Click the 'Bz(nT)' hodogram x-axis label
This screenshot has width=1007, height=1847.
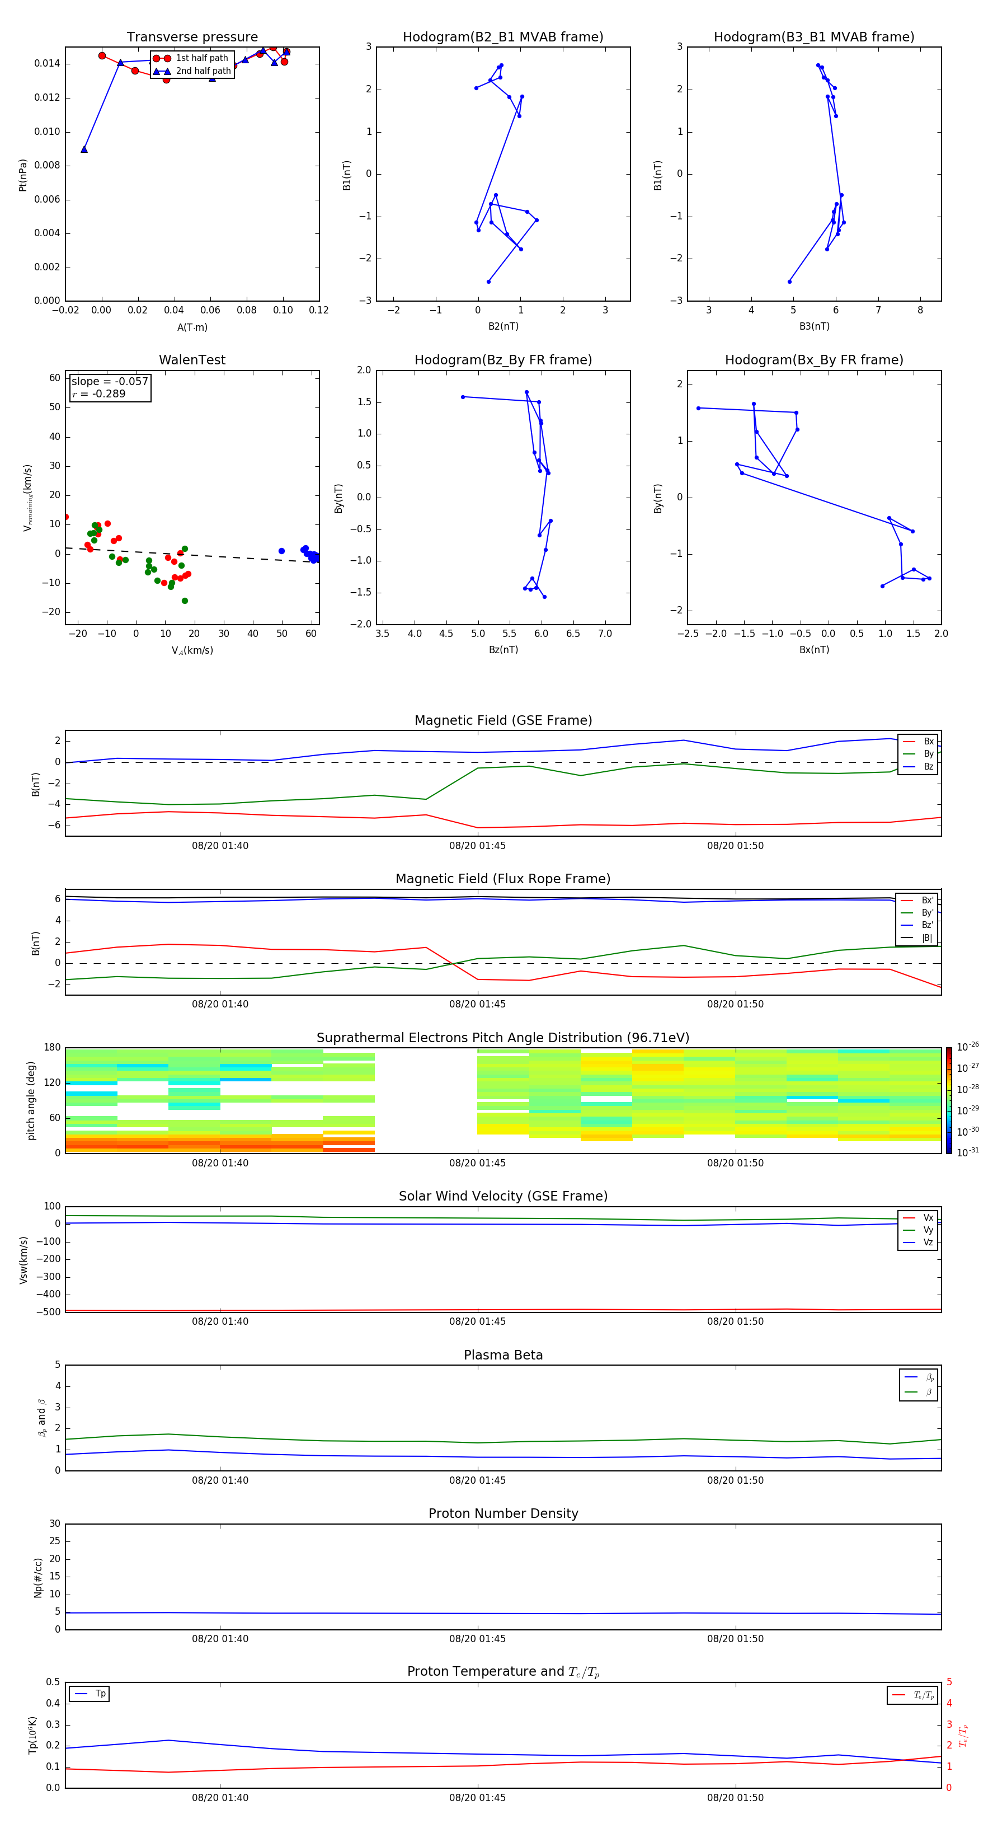(503, 650)
